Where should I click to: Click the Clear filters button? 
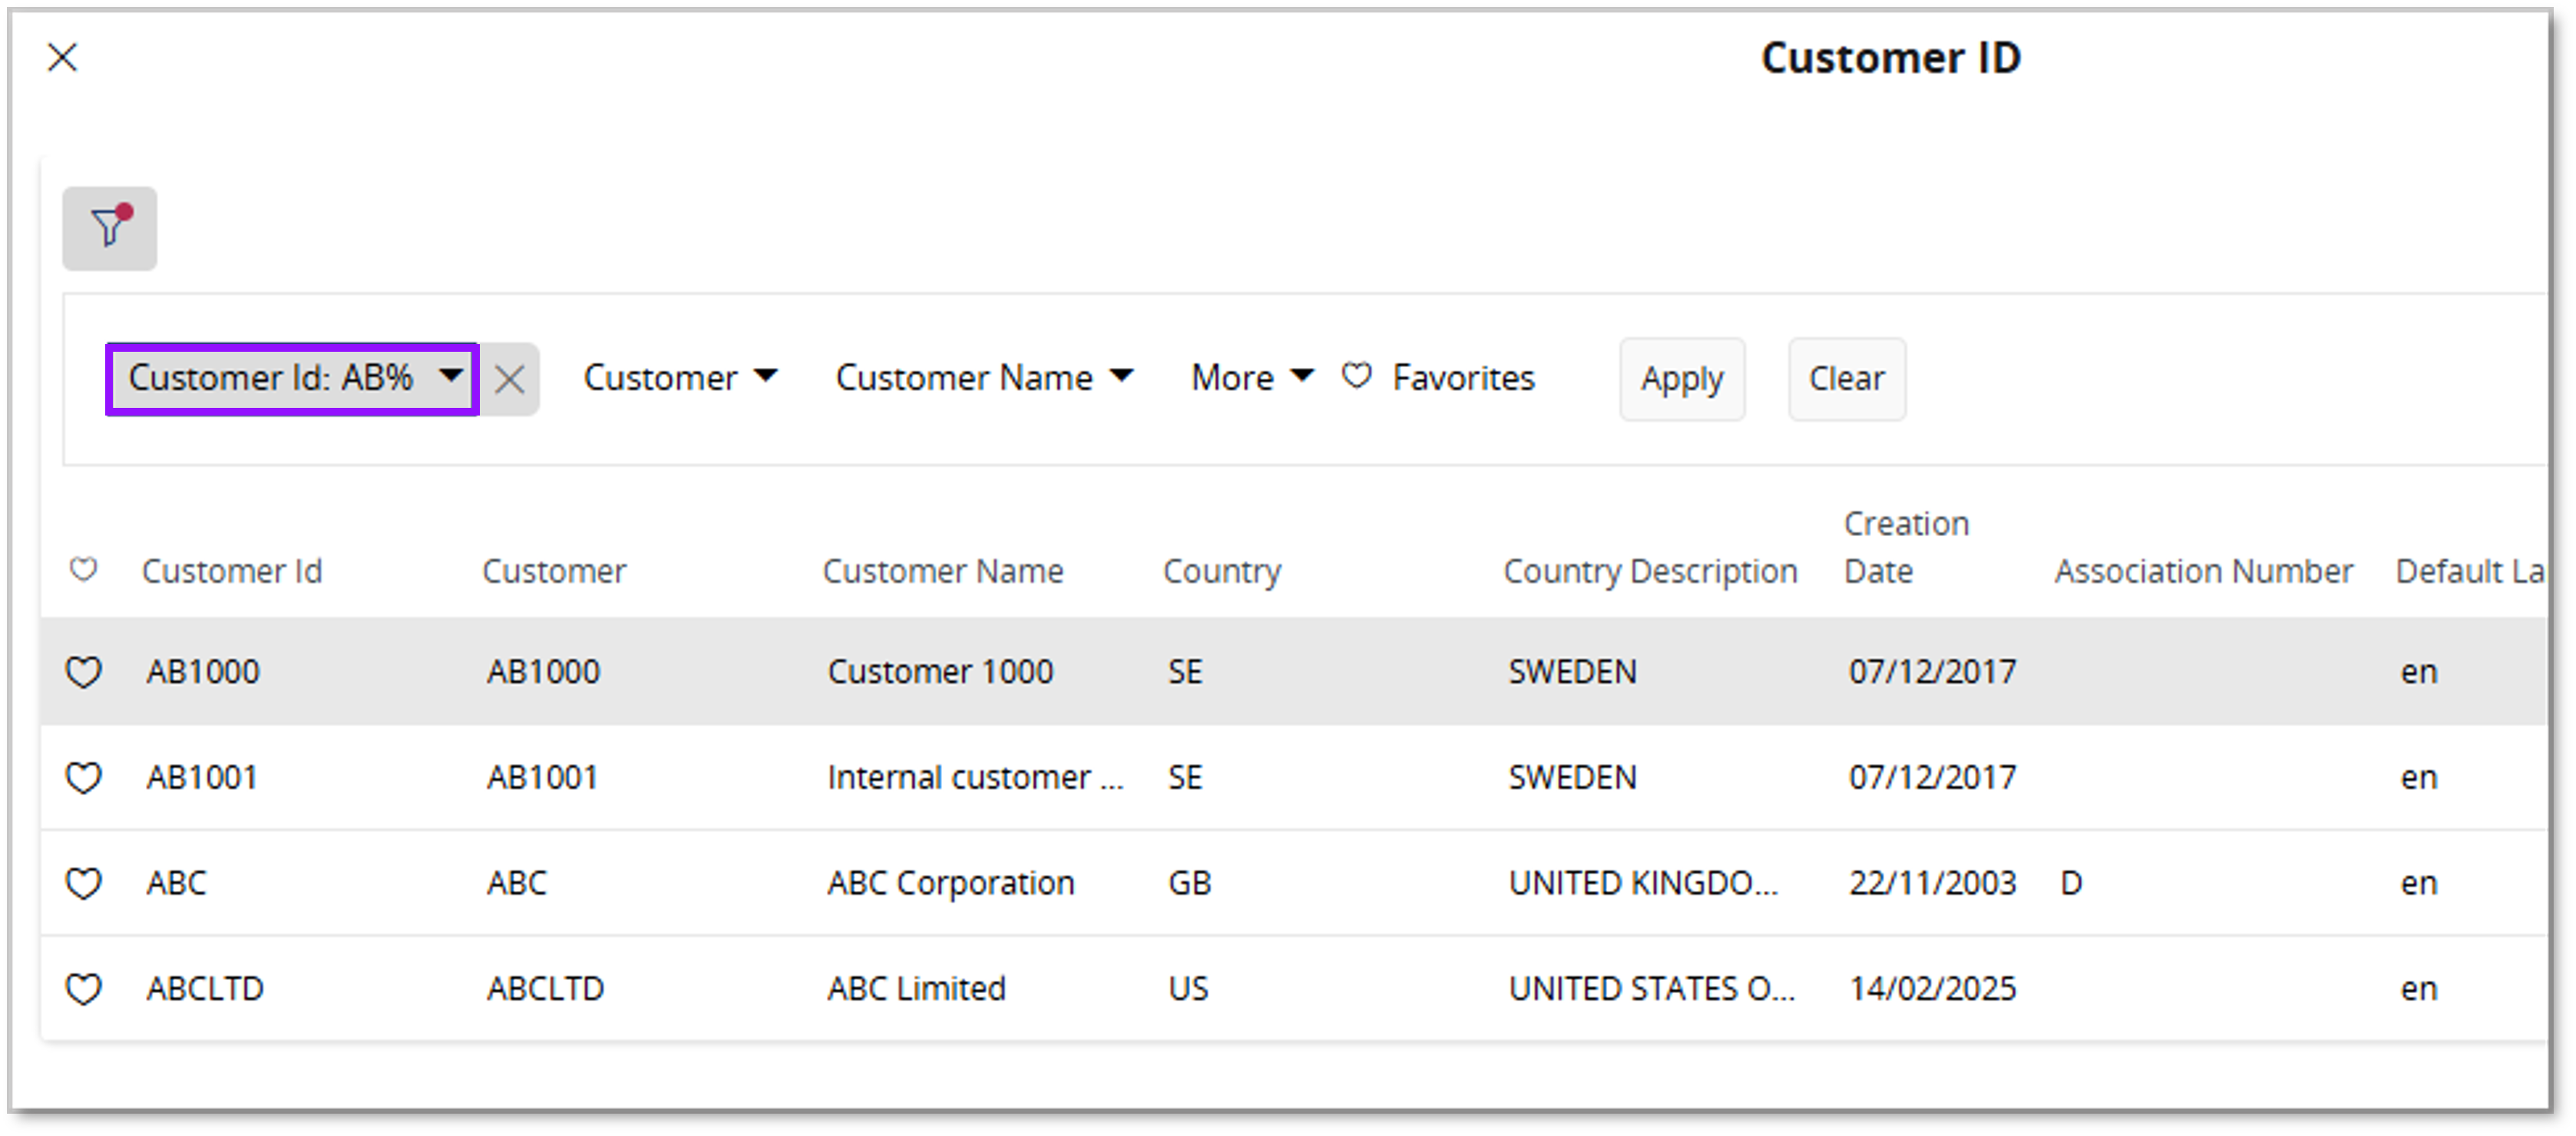click(x=1846, y=379)
